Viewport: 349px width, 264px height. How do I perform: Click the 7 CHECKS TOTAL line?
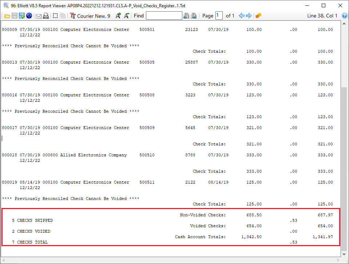coord(30,242)
